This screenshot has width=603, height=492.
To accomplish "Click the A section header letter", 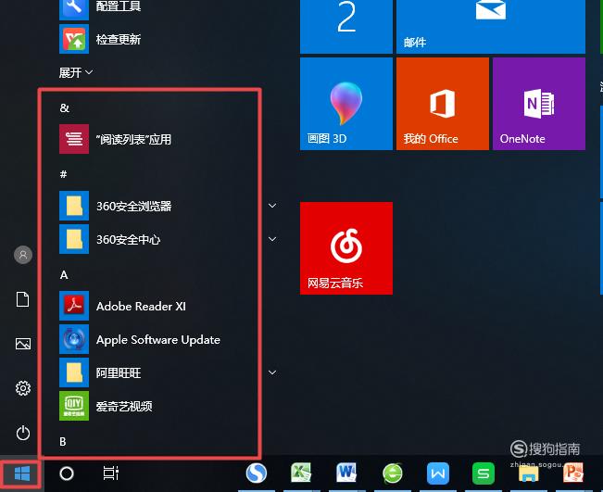I will click(x=64, y=275).
